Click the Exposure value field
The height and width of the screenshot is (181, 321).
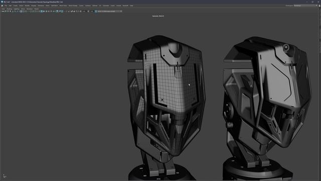pyautogui.click(x=85, y=11)
